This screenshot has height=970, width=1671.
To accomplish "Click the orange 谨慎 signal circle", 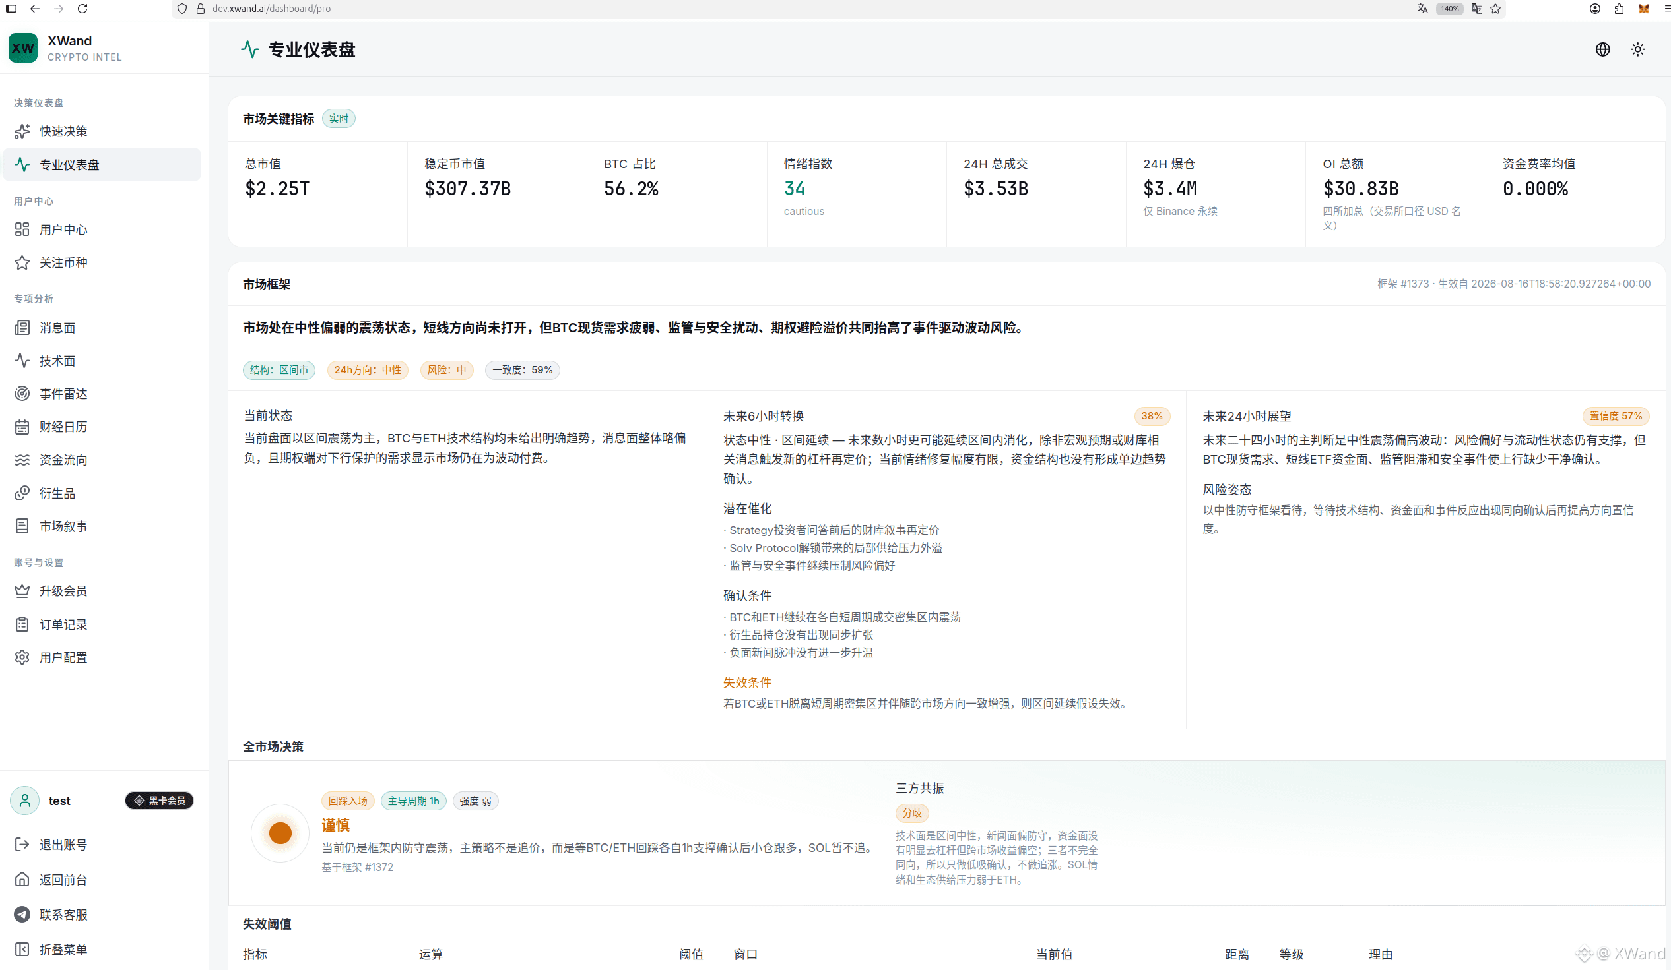I will click(280, 833).
